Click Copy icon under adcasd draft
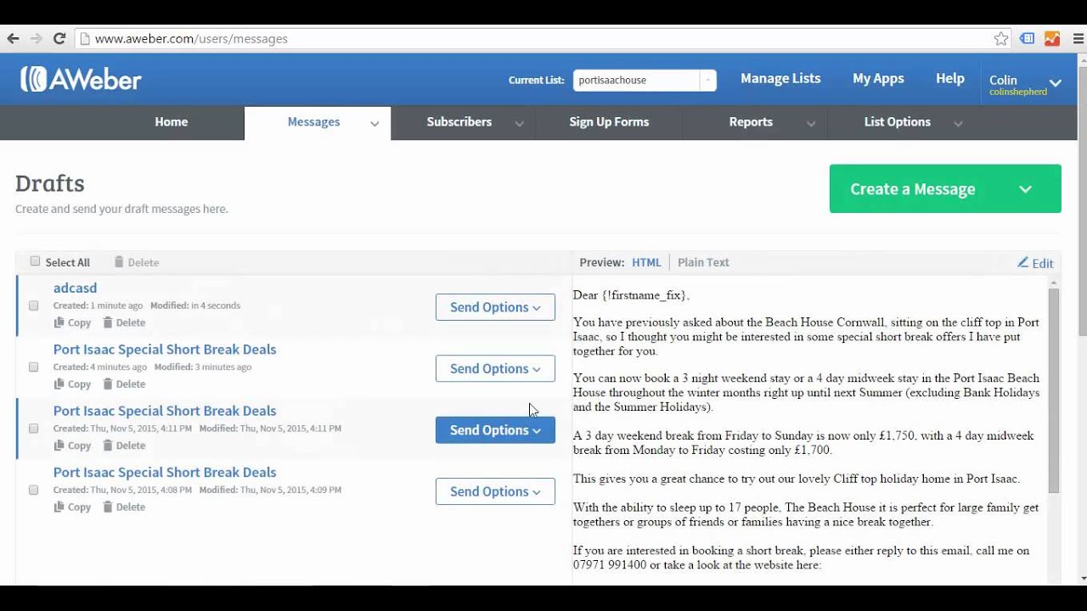Screen dimensions: 1087x611 click(72, 322)
